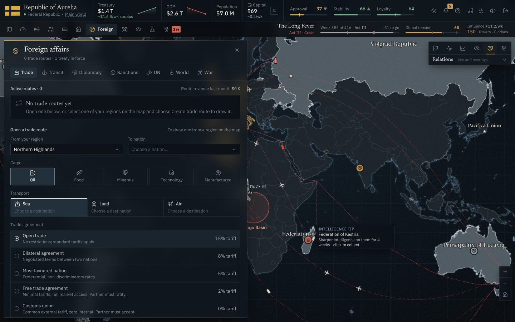Select the Most favoured nation option
Image resolution: width=515 pixels, height=322 pixels.
click(125, 274)
